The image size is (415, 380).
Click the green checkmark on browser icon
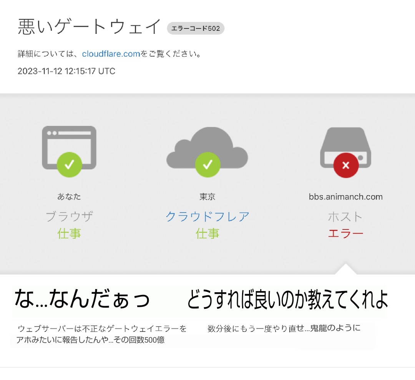(x=69, y=165)
